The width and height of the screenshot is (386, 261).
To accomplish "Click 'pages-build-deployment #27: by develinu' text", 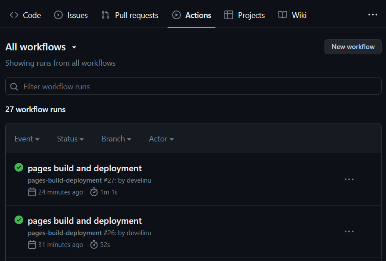I will [89, 180].
